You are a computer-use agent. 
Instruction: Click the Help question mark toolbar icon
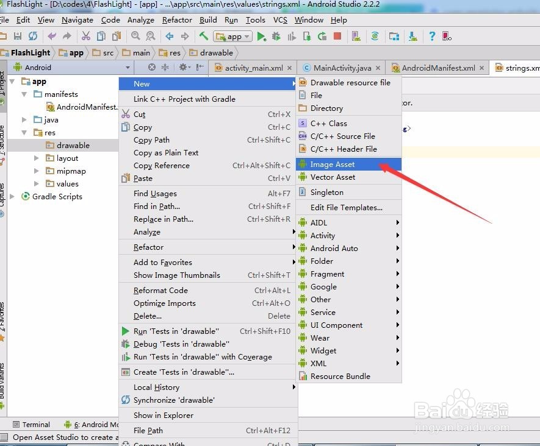pyautogui.click(x=432, y=36)
